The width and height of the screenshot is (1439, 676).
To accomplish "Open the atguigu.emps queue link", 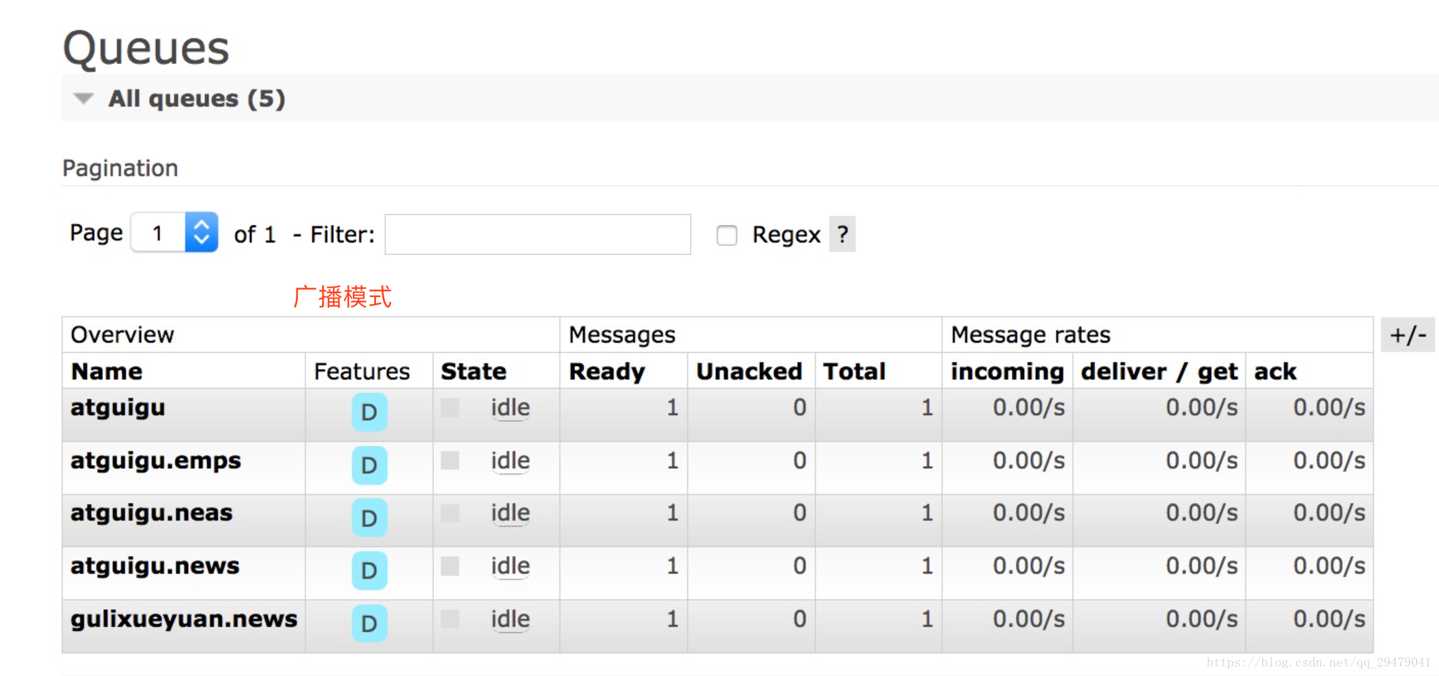I will [155, 461].
